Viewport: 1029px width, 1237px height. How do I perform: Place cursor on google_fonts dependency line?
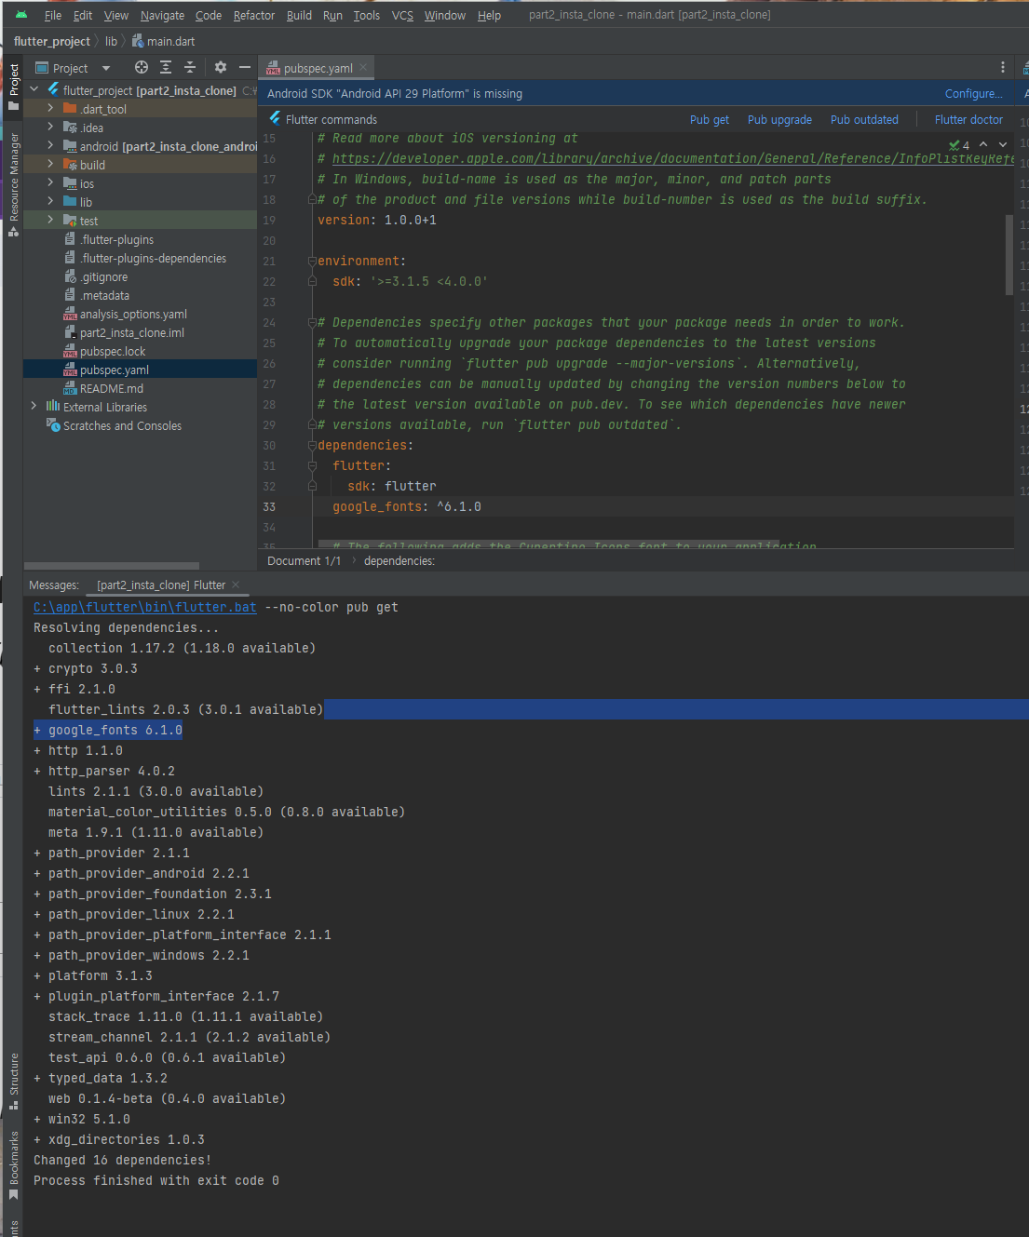point(407,506)
